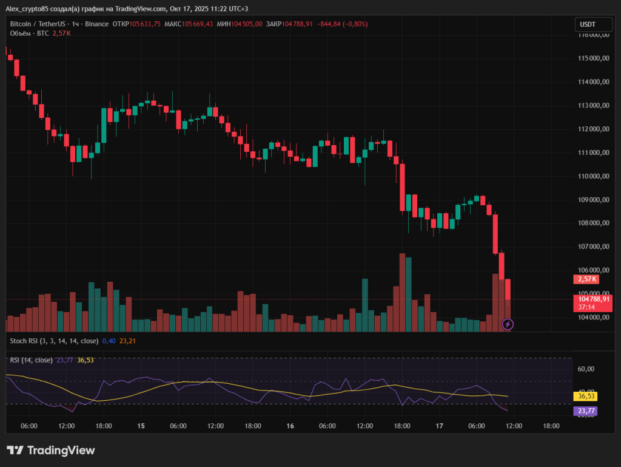Click the purple lightning bolt event icon
The width and height of the screenshot is (621, 467).
[508, 324]
